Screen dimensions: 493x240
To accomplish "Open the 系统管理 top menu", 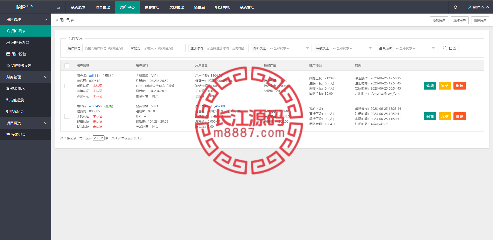I will tap(247, 7).
